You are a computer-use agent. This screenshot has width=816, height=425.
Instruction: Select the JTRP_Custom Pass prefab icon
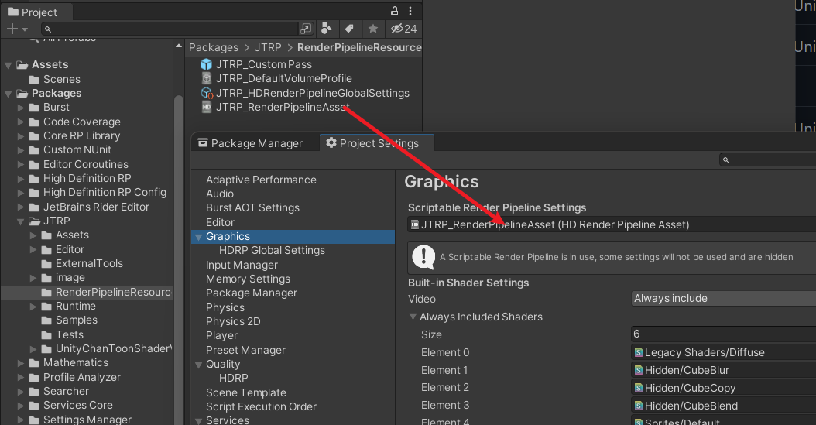tap(207, 64)
